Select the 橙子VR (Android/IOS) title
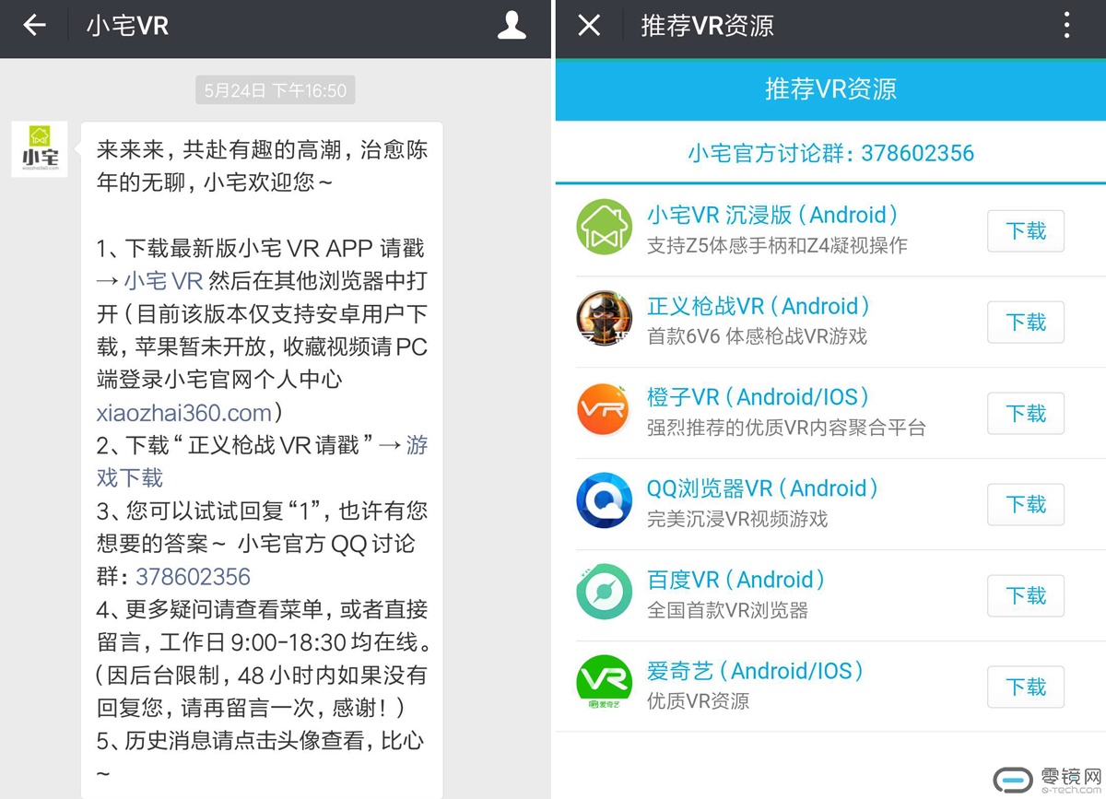Screen dimensions: 1106x799 [x=759, y=397]
